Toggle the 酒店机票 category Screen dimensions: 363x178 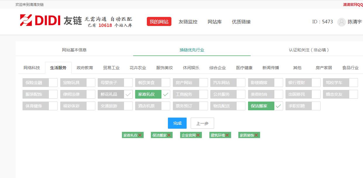coord(153,106)
